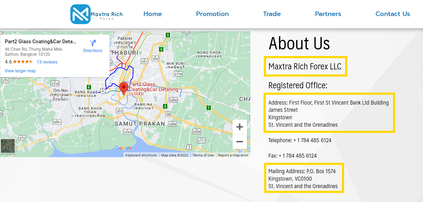Zoom out on the map
The height and width of the screenshot is (202, 423).
(240, 141)
